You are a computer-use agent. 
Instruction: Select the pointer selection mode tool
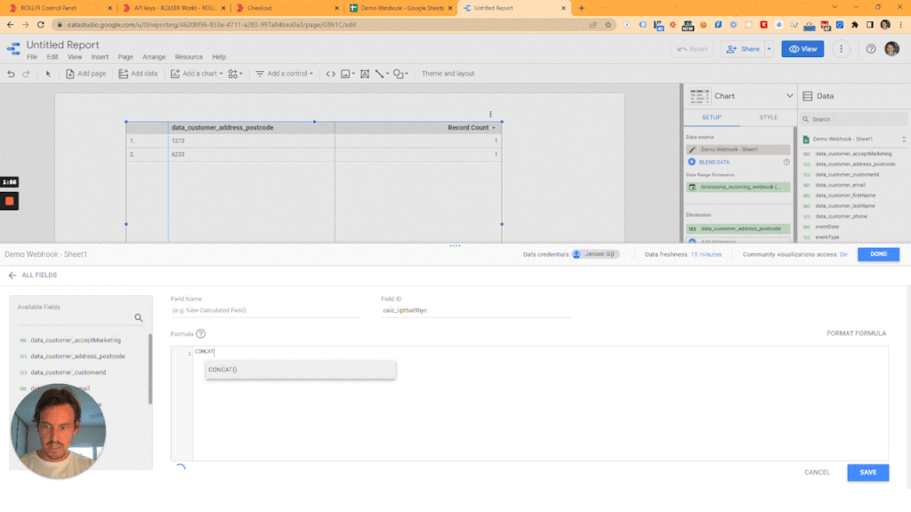(x=49, y=74)
